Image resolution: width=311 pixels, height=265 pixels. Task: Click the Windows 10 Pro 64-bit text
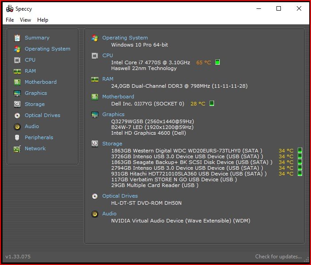click(x=140, y=45)
